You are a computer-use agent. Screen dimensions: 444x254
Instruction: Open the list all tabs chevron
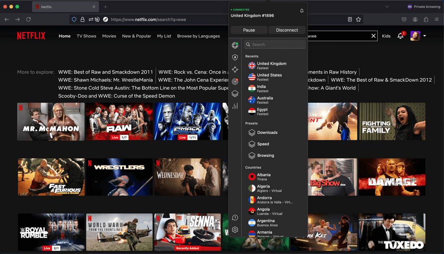(x=387, y=7)
